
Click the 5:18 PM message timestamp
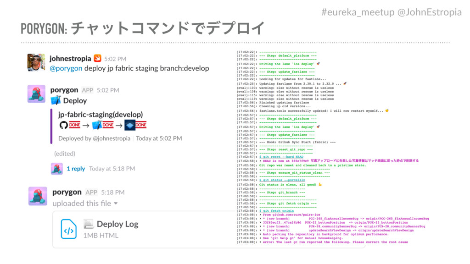(113, 192)
